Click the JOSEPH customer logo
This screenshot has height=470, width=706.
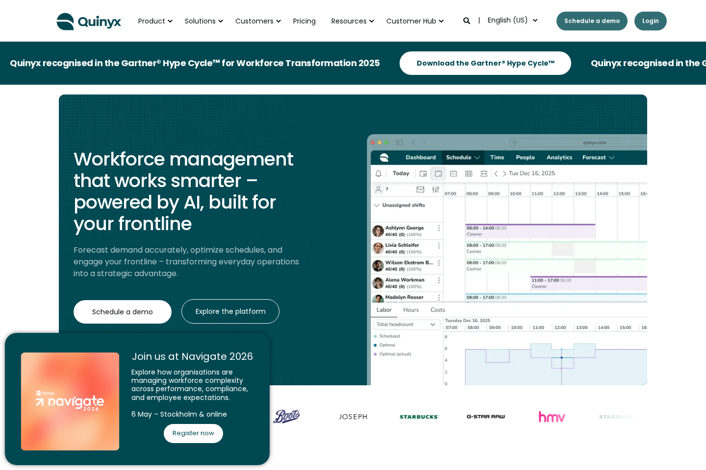353,417
